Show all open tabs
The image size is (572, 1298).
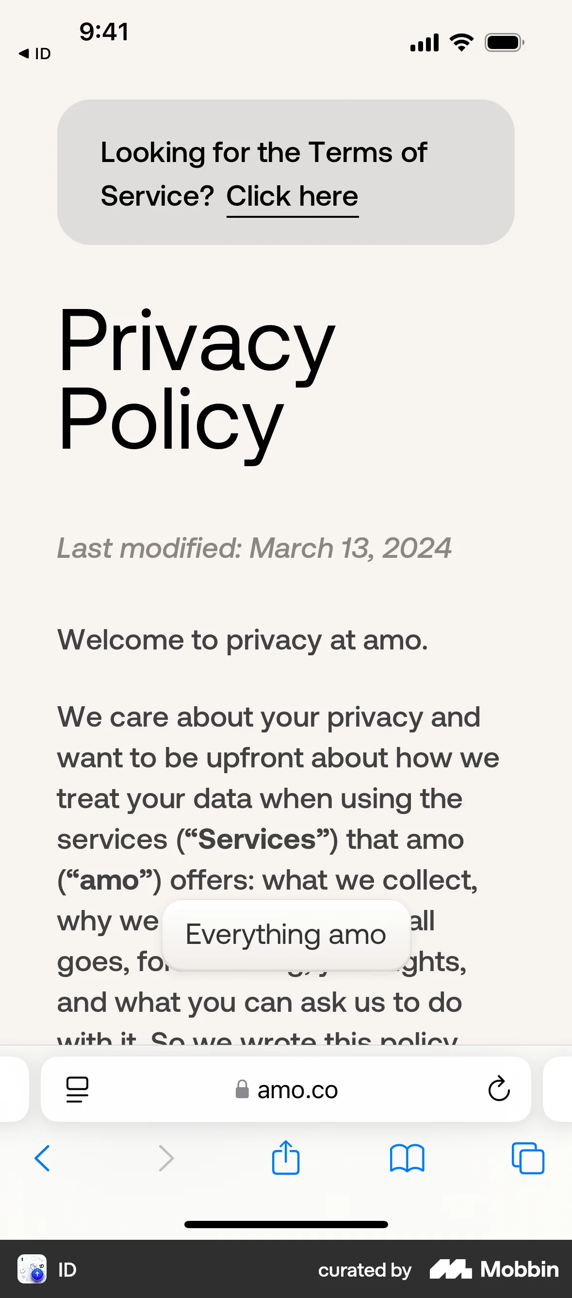click(528, 1156)
